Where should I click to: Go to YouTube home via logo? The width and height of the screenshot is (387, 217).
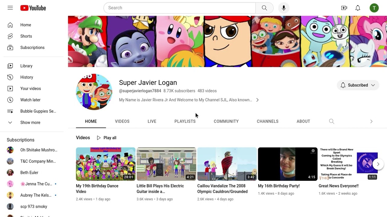click(x=33, y=8)
